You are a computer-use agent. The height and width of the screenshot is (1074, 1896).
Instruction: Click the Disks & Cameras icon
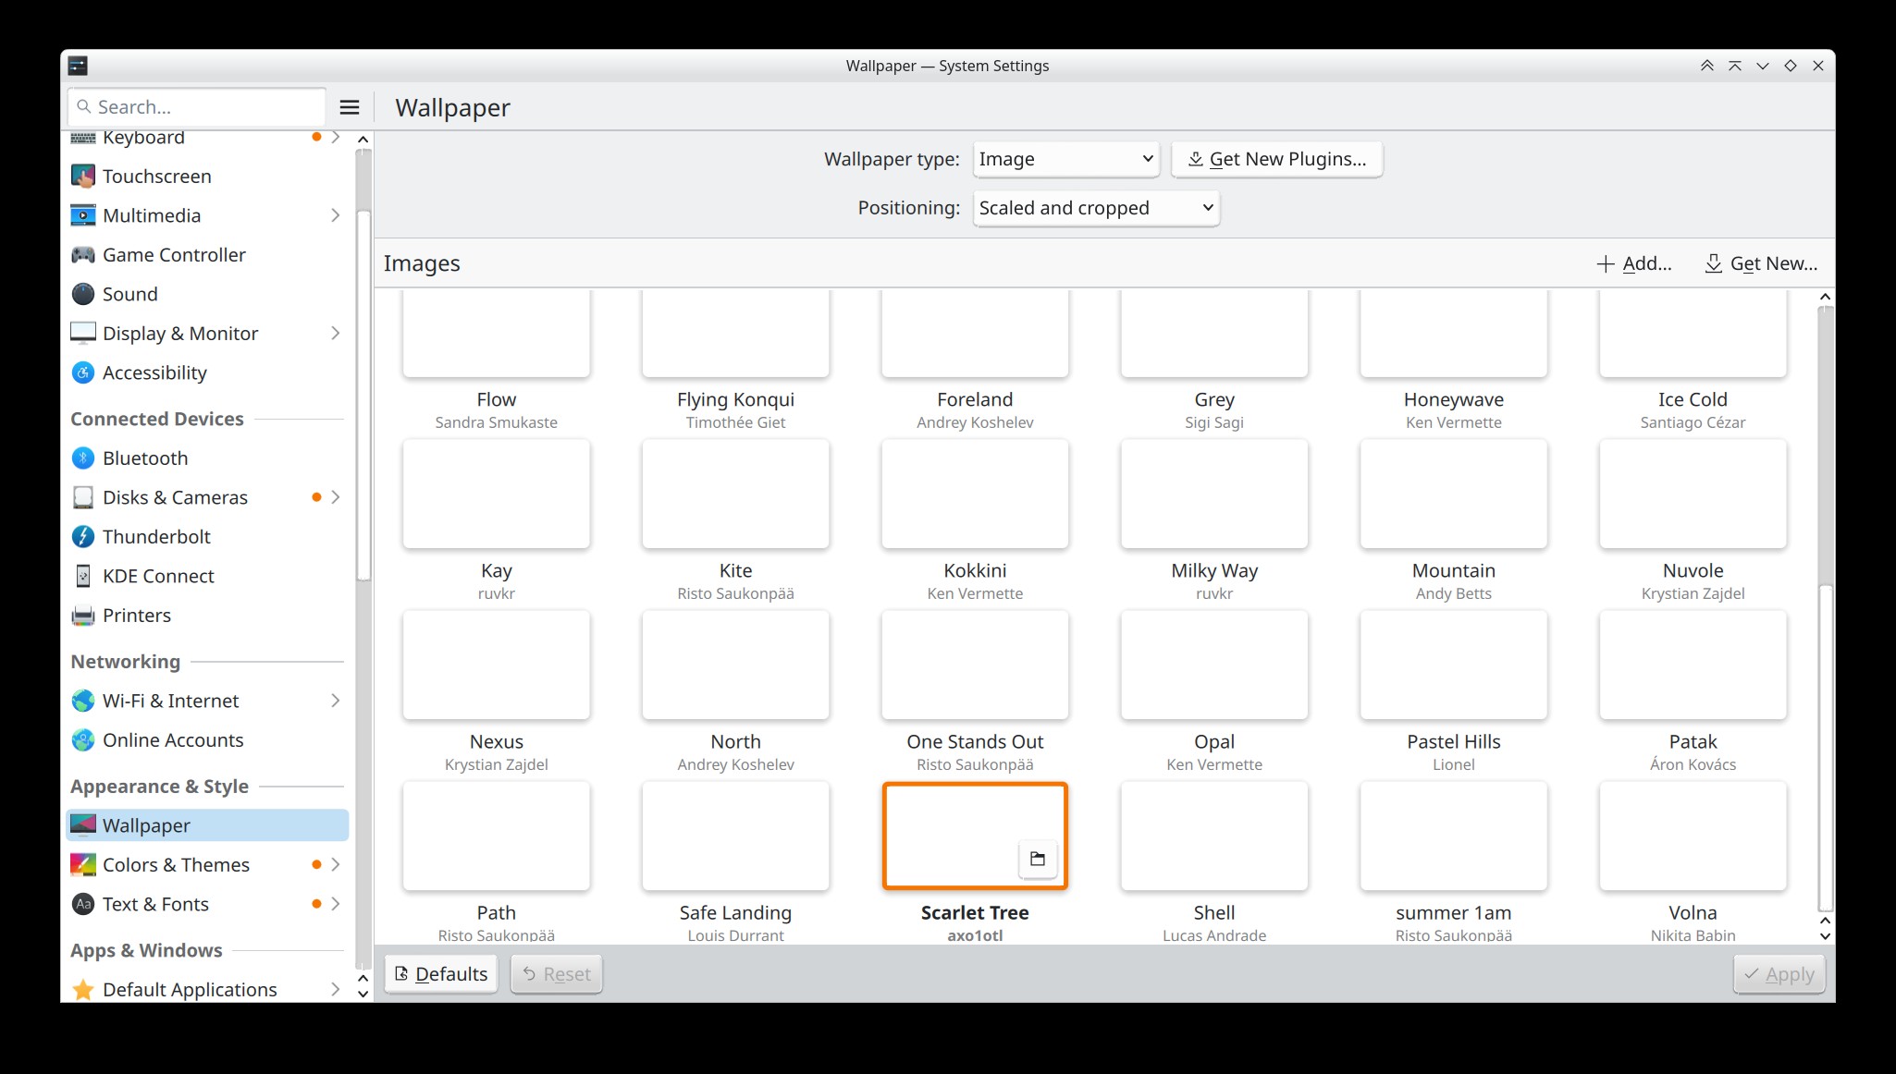pyautogui.click(x=83, y=497)
